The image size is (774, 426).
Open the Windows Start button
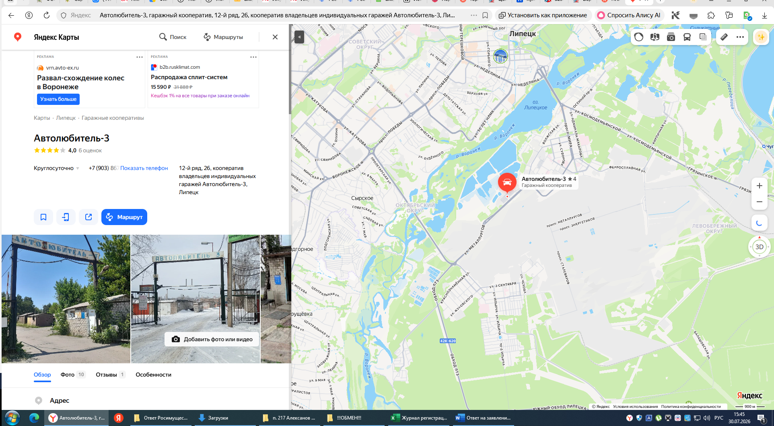12,418
